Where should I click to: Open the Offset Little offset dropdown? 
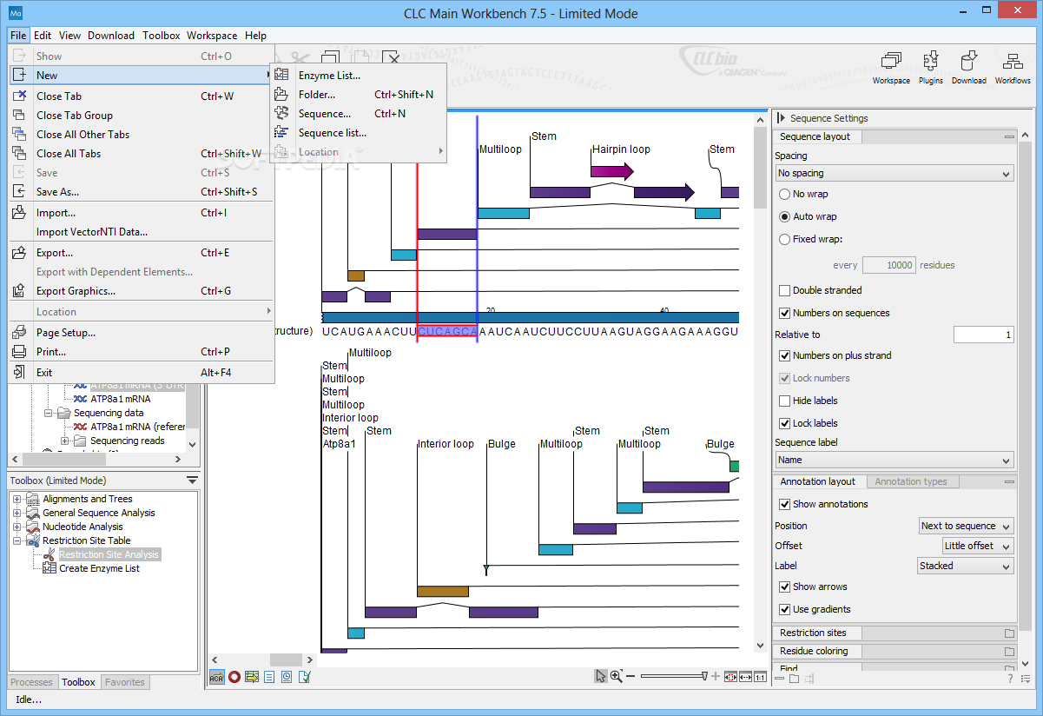[x=978, y=546]
